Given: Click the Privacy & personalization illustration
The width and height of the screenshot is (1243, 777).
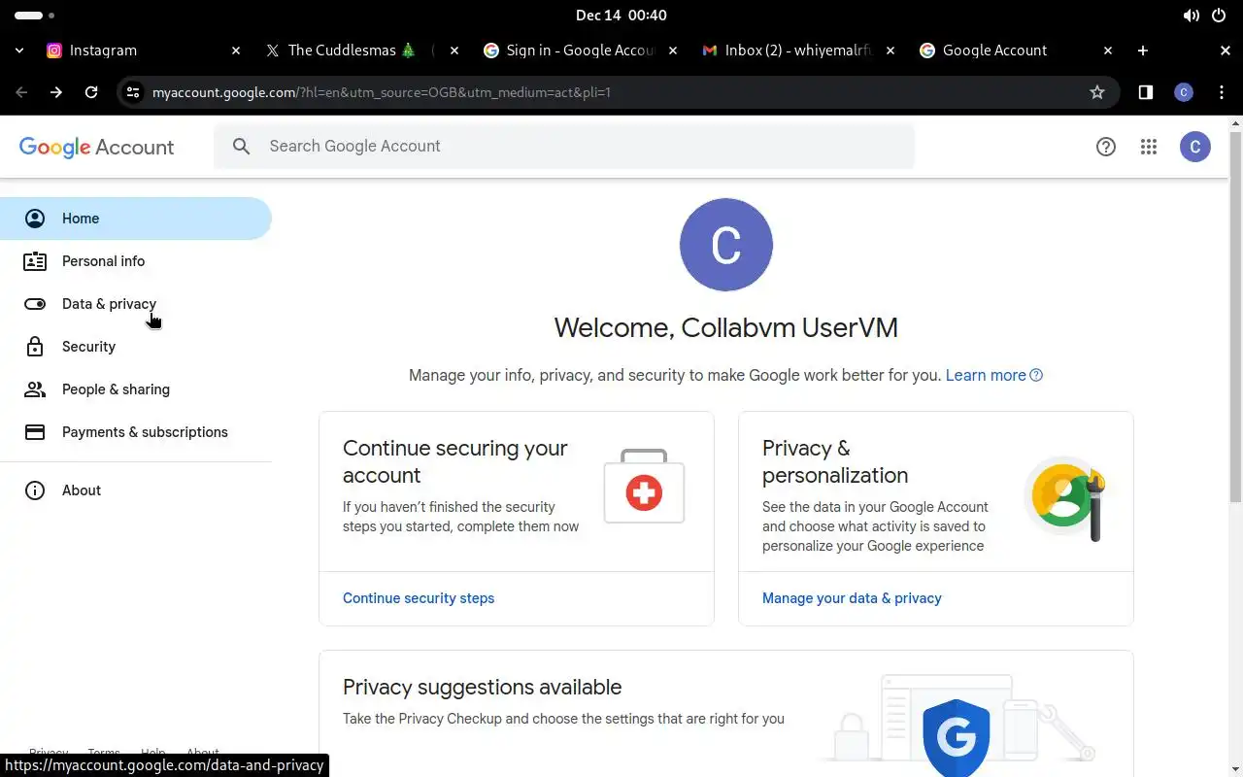Looking at the screenshot, I should (1066, 498).
